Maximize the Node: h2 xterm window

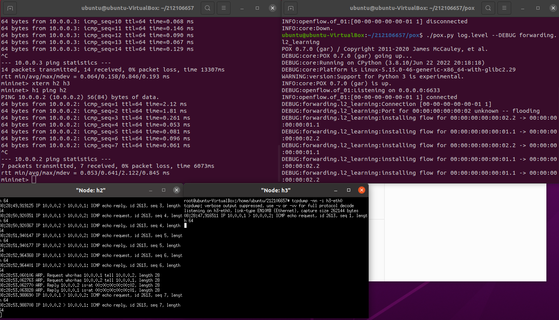click(x=164, y=190)
